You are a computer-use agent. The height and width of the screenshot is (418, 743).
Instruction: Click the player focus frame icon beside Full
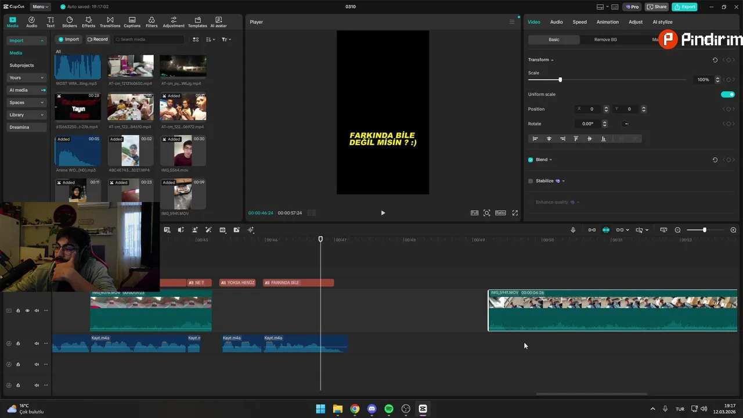[x=487, y=213]
